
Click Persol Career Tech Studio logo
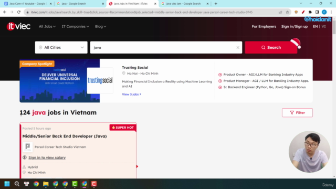[28, 147]
